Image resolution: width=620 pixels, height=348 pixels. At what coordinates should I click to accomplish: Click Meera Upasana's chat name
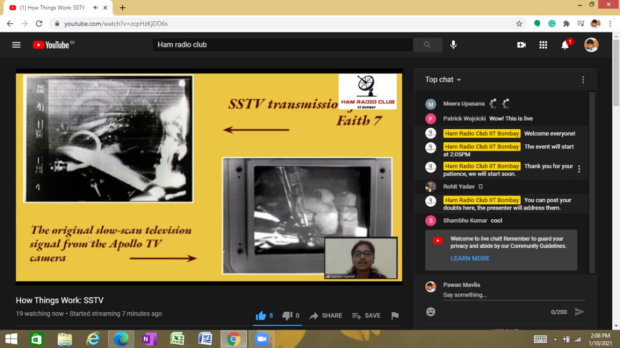pos(464,104)
